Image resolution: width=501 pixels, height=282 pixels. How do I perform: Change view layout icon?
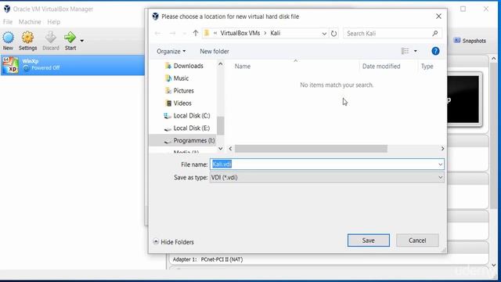tap(405, 51)
